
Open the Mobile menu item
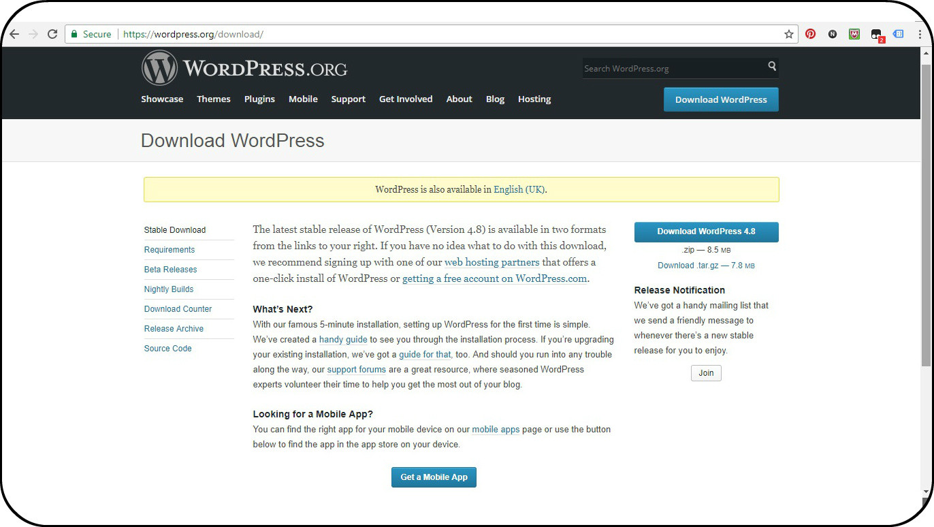pos(303,99)
